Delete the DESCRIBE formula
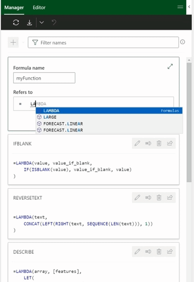Image resolution: width=194 pixels, height=282 pixels. tap(159, 251)
